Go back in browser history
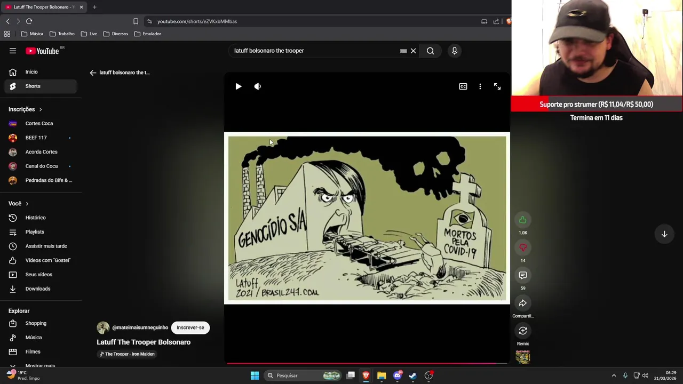 click(7, 21)
